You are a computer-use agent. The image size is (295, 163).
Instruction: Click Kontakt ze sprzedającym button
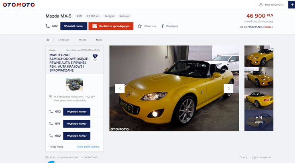coord(111,26)
